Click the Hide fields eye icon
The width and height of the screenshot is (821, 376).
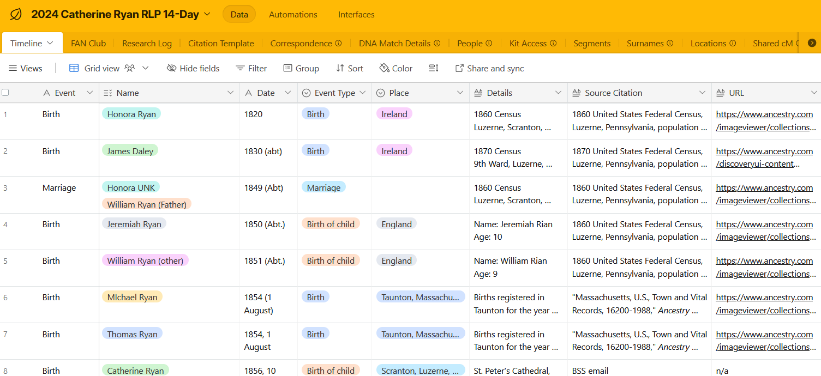point(171,68)
